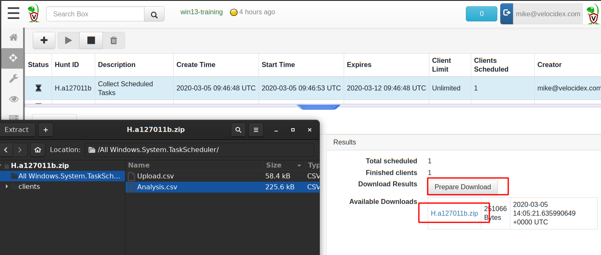Open the eye monitoring sidebar item

(13, 99)
